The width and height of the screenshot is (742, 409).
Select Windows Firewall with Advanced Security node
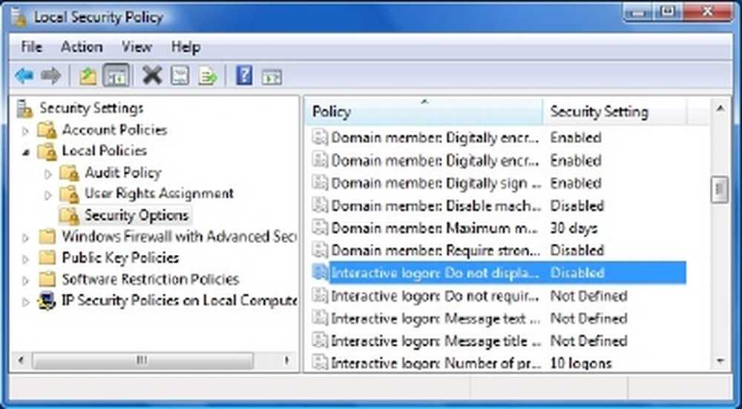[x=179, y=236]
